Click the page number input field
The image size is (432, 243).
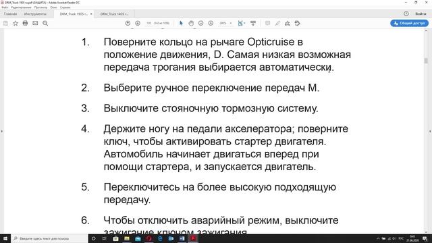[148, 24]
